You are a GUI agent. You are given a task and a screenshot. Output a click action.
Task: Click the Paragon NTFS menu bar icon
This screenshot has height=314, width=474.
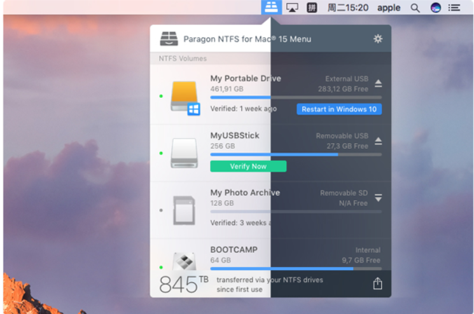tap(271, 7)
